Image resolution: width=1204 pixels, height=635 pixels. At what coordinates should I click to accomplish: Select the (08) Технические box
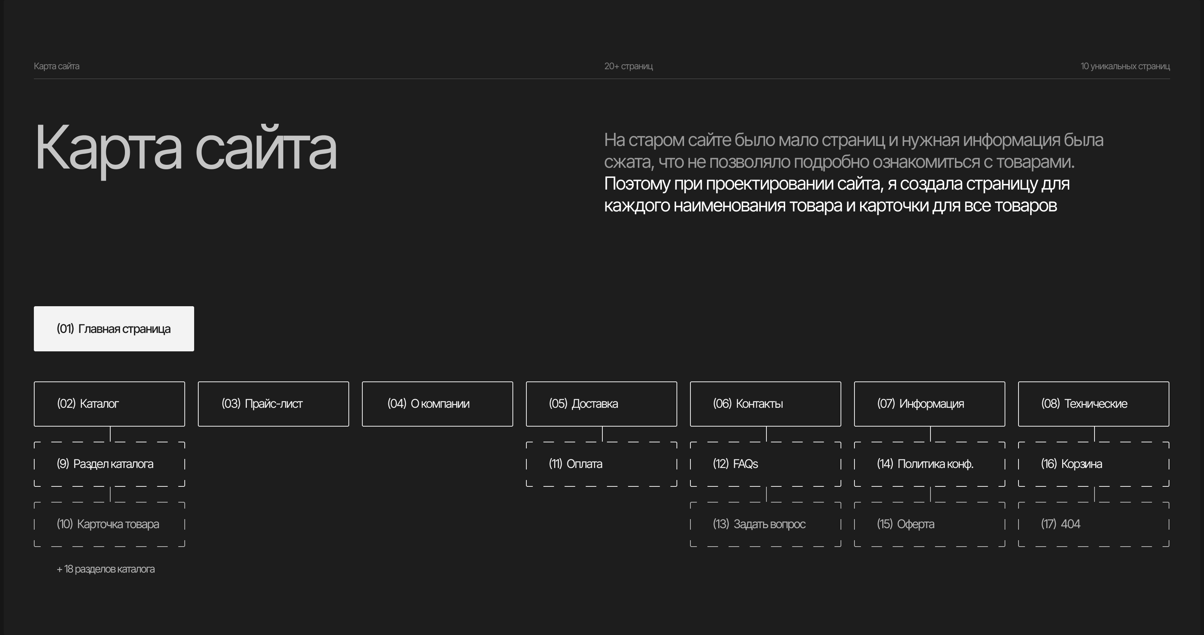[1093, 404]
